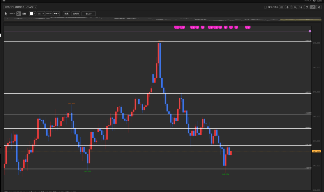Click the 全削除 delete-all button

[x=76, y=14]
